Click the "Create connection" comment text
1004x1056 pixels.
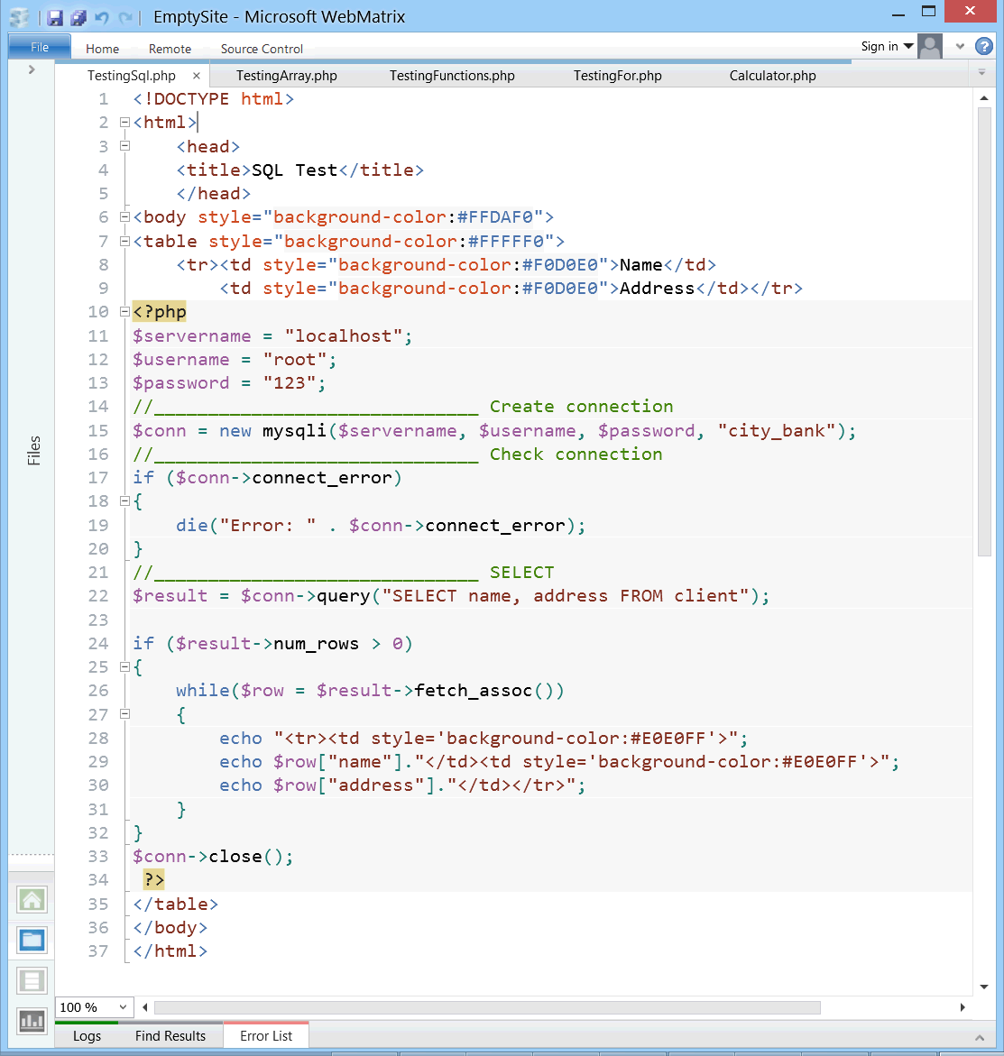[x=582, y=407]
